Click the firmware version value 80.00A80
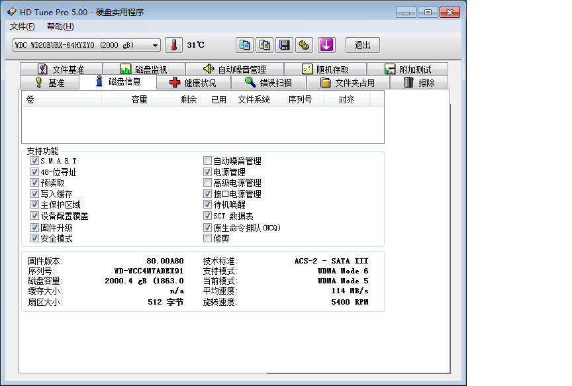Viewport: 572px width, 386px height. tap(165, 262)
